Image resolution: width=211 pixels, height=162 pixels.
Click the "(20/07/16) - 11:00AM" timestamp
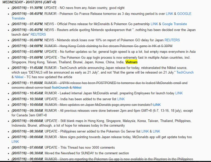pyautogui.click(x=27, y=83)
